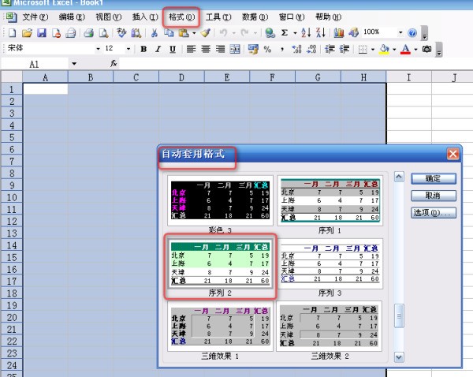Image resolution: width=473 pixels, height=377 pixels.
Task: Click 选项 button in dialog
Action: [433, 213]
